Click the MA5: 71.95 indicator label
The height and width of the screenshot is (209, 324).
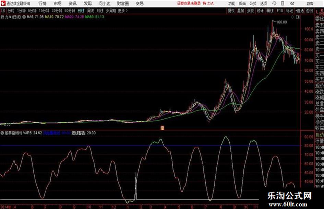[35, 17]
